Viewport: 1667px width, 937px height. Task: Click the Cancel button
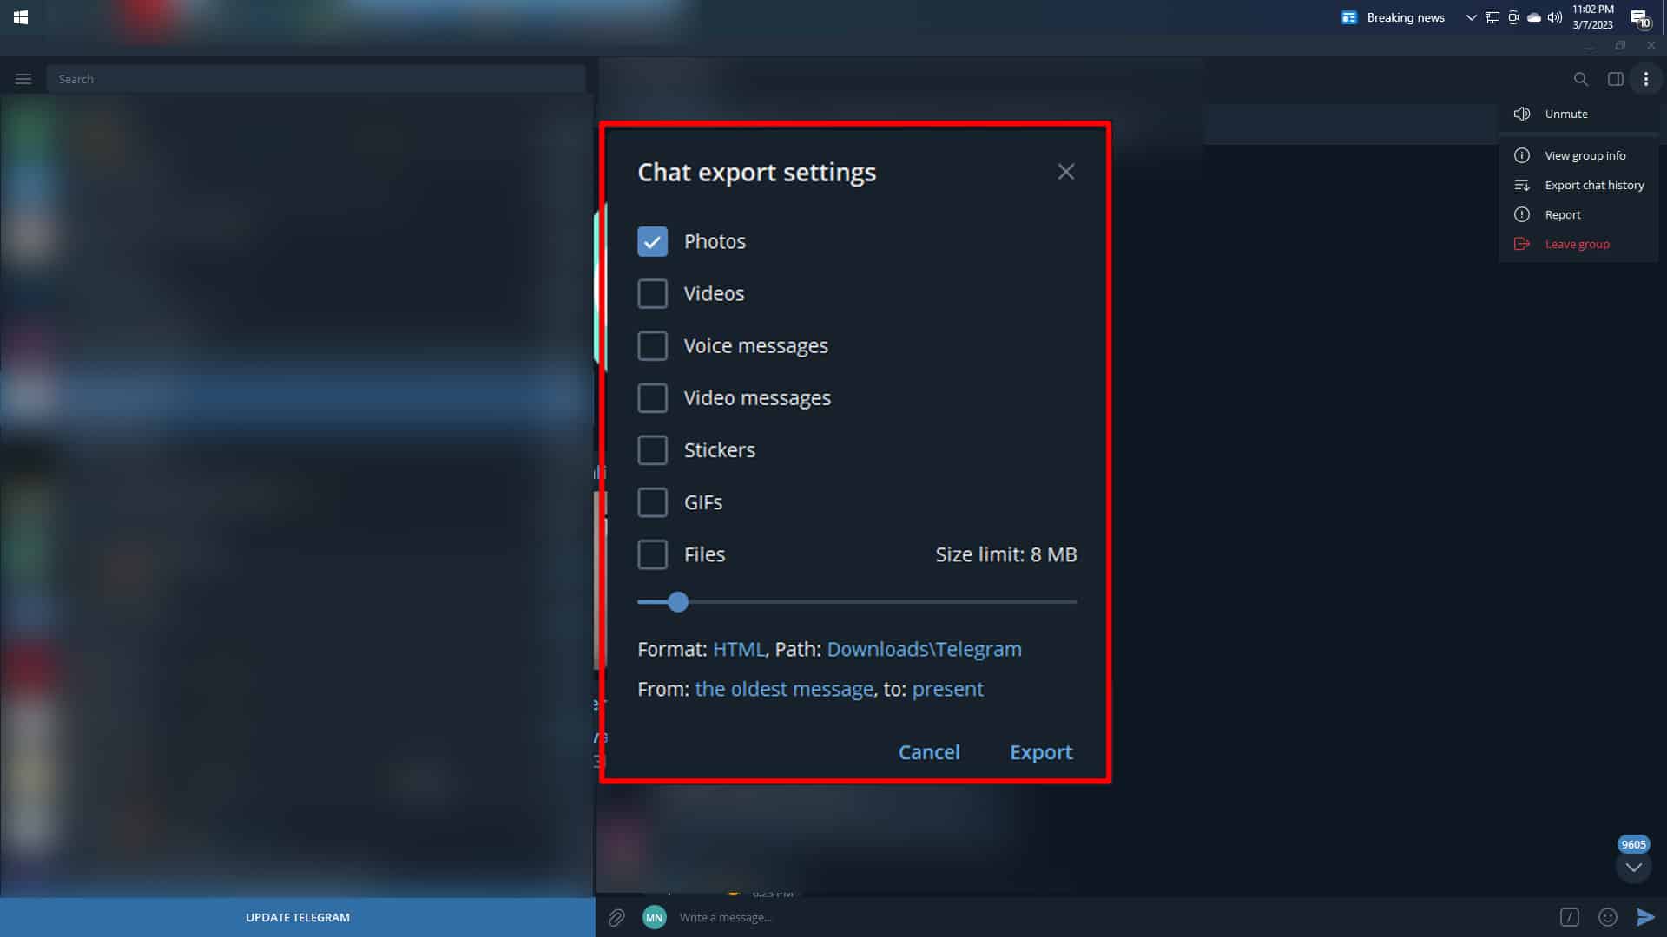930,751
